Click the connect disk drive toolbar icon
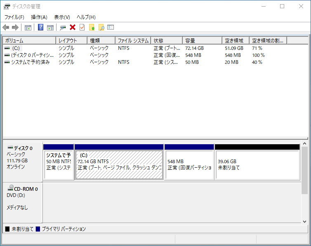The height and width of the screenshot is (246, 311). click(63, 28)
